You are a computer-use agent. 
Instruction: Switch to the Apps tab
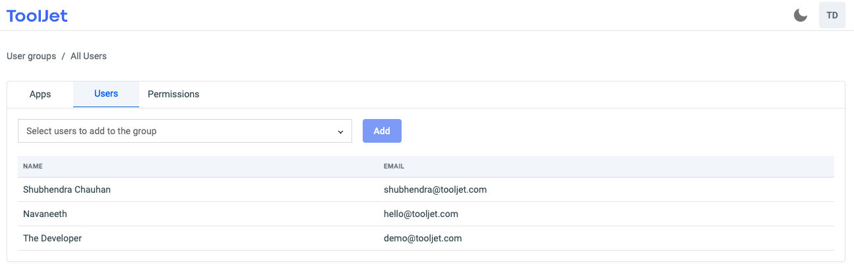tap(40, 94)
